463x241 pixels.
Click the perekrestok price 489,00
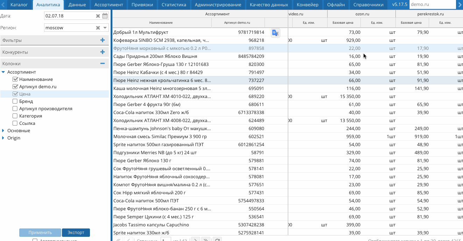tap(422, 152)
